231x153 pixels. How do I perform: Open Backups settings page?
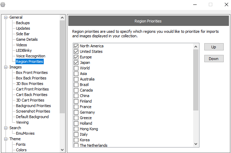pyautogui.click(x=23, y=23)
